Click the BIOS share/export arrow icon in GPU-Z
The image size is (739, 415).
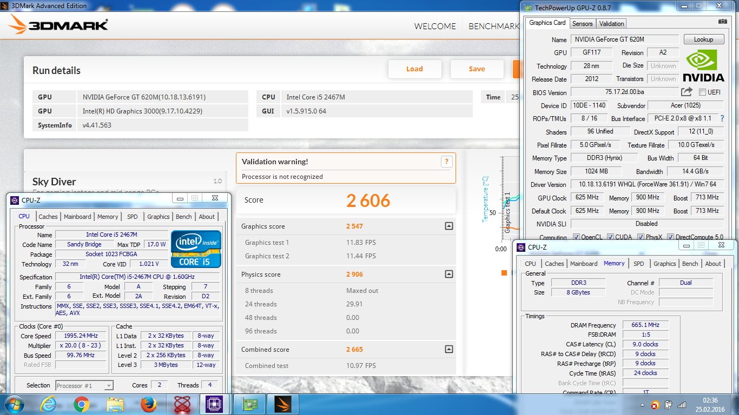pos(687,92)
